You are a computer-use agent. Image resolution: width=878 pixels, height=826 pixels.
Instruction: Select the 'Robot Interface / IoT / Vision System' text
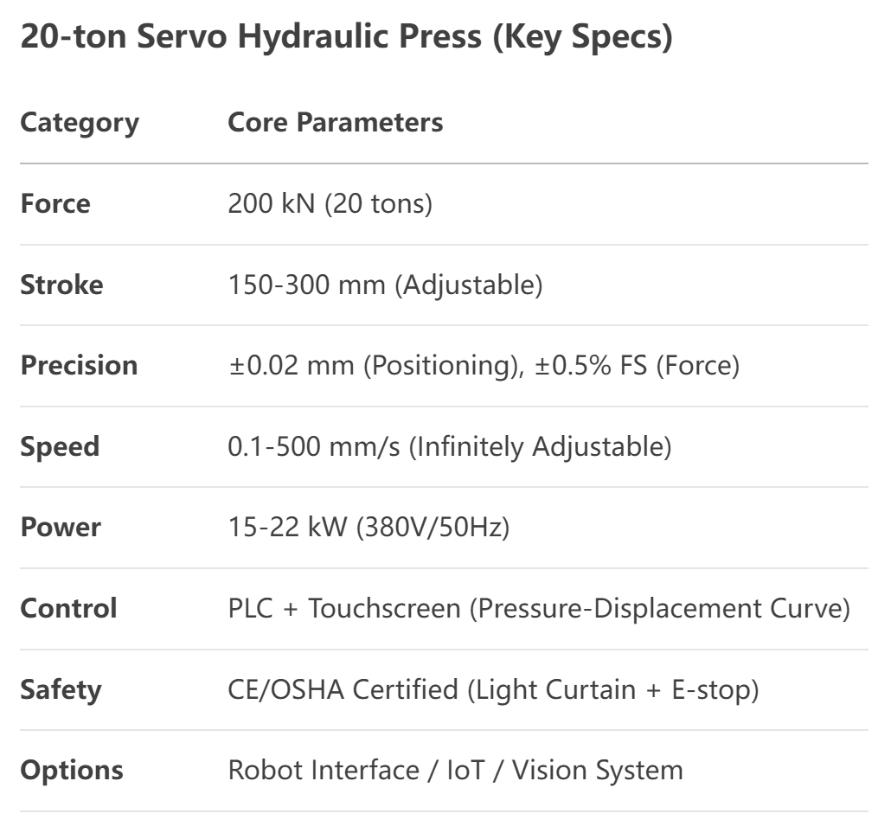456,770
